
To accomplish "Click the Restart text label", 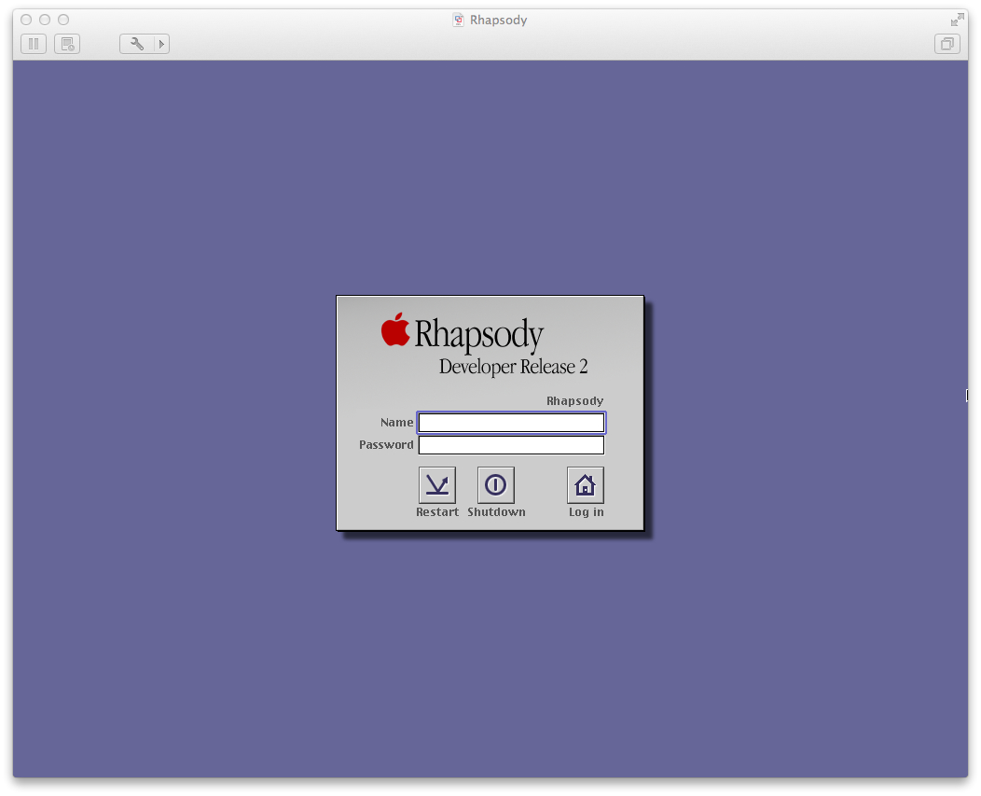I will pyautogui.click(x=437, y=512).
